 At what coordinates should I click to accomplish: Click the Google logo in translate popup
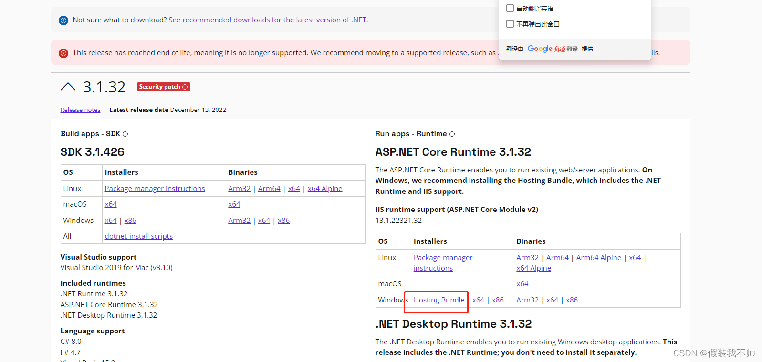point(540,49)
